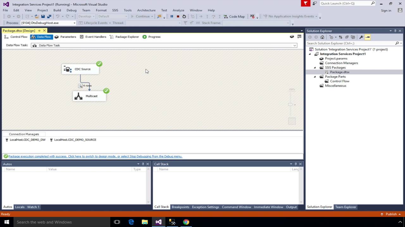Stop debugging with red square button

tap(178, 16)
